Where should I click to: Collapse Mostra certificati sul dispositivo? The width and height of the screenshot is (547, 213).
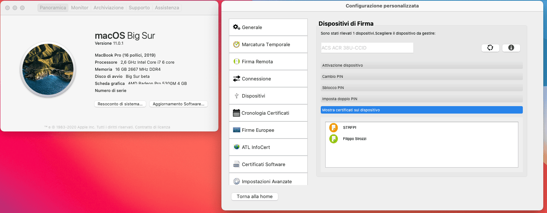(422, 110)
